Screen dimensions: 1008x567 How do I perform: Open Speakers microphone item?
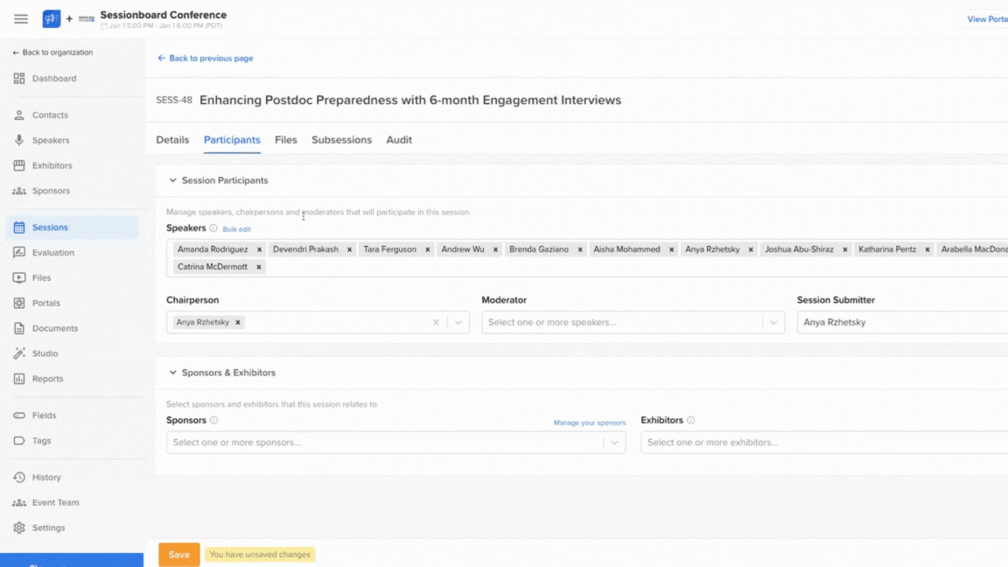[50, 140]
